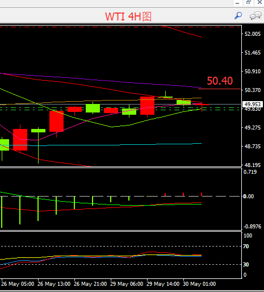Click the 50.370 price scale value
This screenshot has width=264, height=292.
tap(253, 90)
